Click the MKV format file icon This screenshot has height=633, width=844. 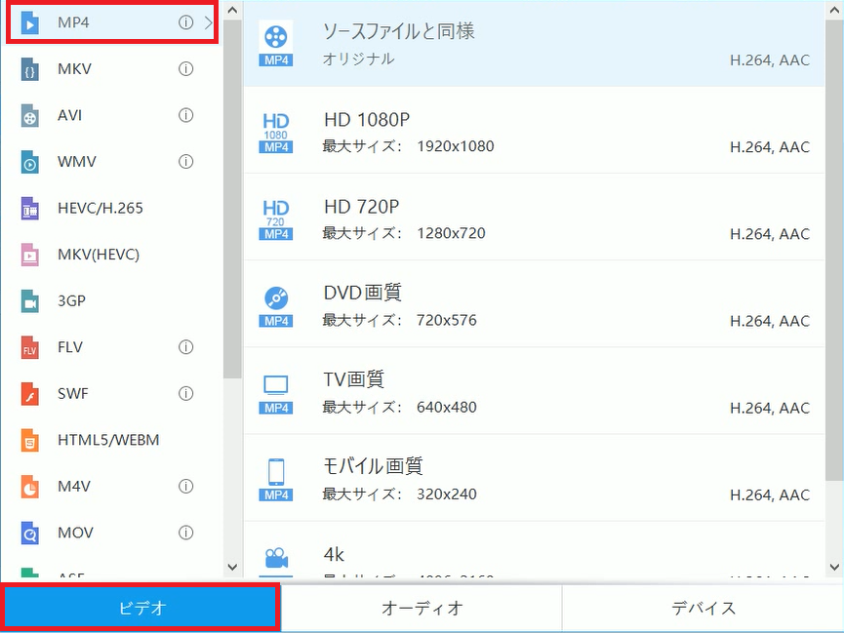[30, 69]
